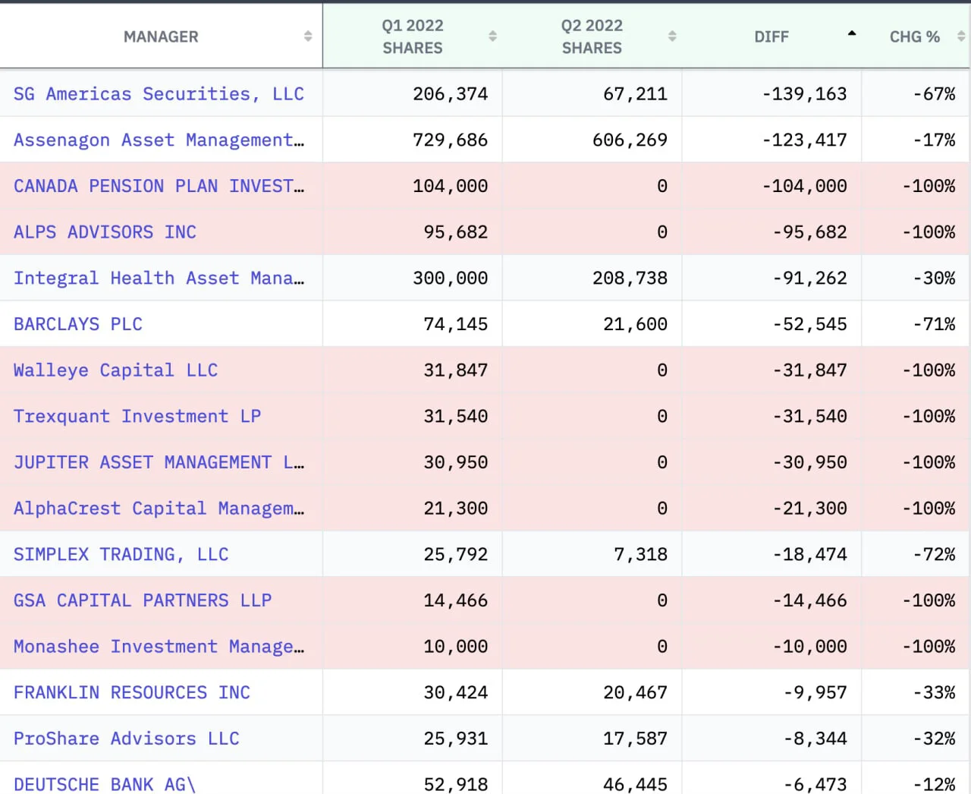Select CHG value -71%
The height and width of the screenshot is (794, 971).
(934, 324)
